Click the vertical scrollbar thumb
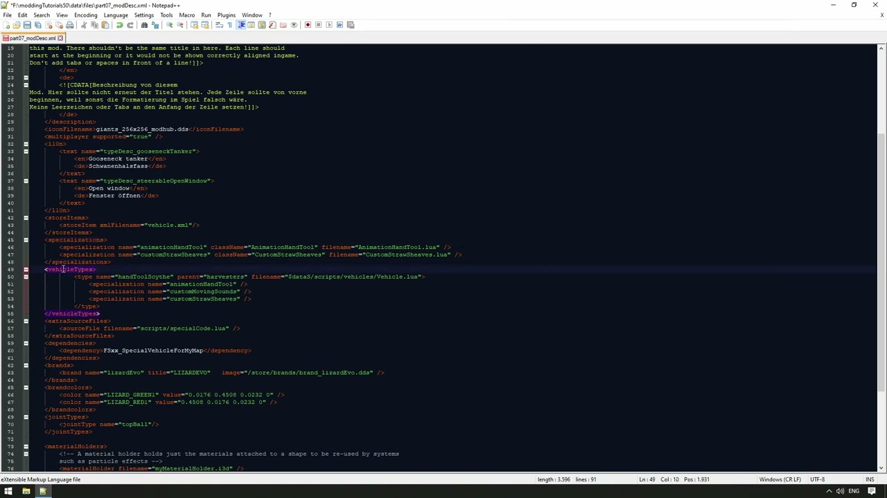Screen dimensions: 887x498 (x=881, y=263)
